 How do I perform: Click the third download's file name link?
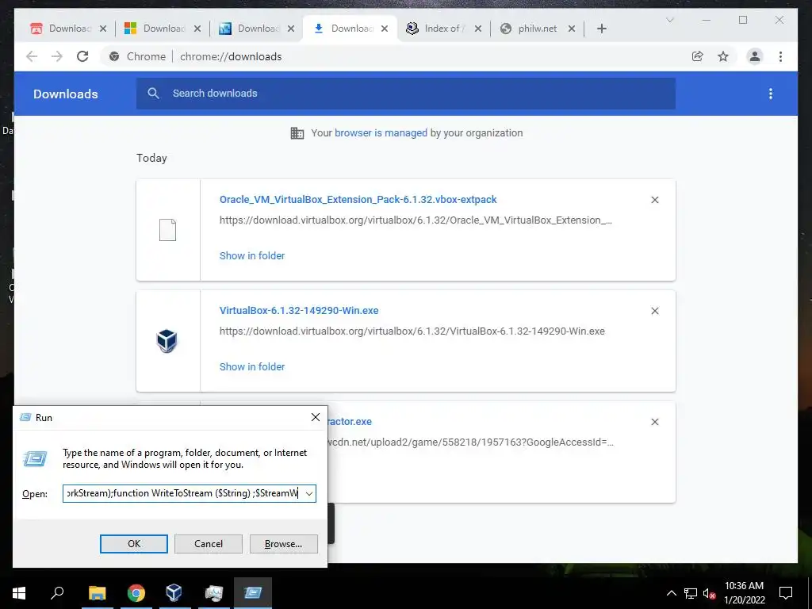(350, 422)
